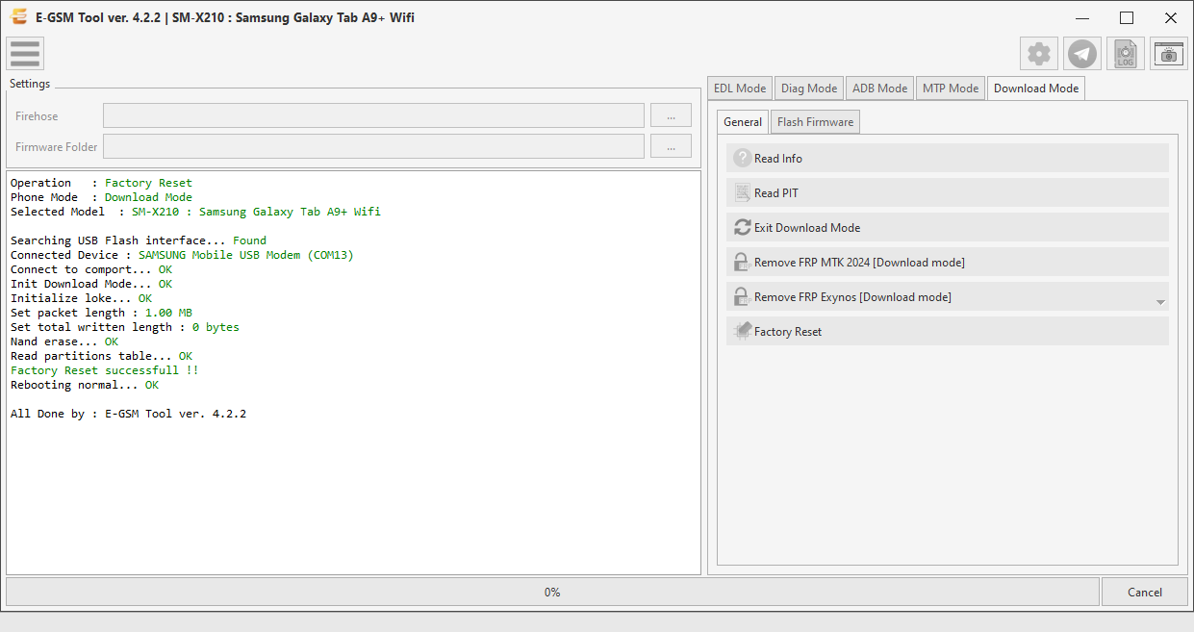Expand the Remove FRP Exynos dropdown arrow

click(x=1160, y=302)
